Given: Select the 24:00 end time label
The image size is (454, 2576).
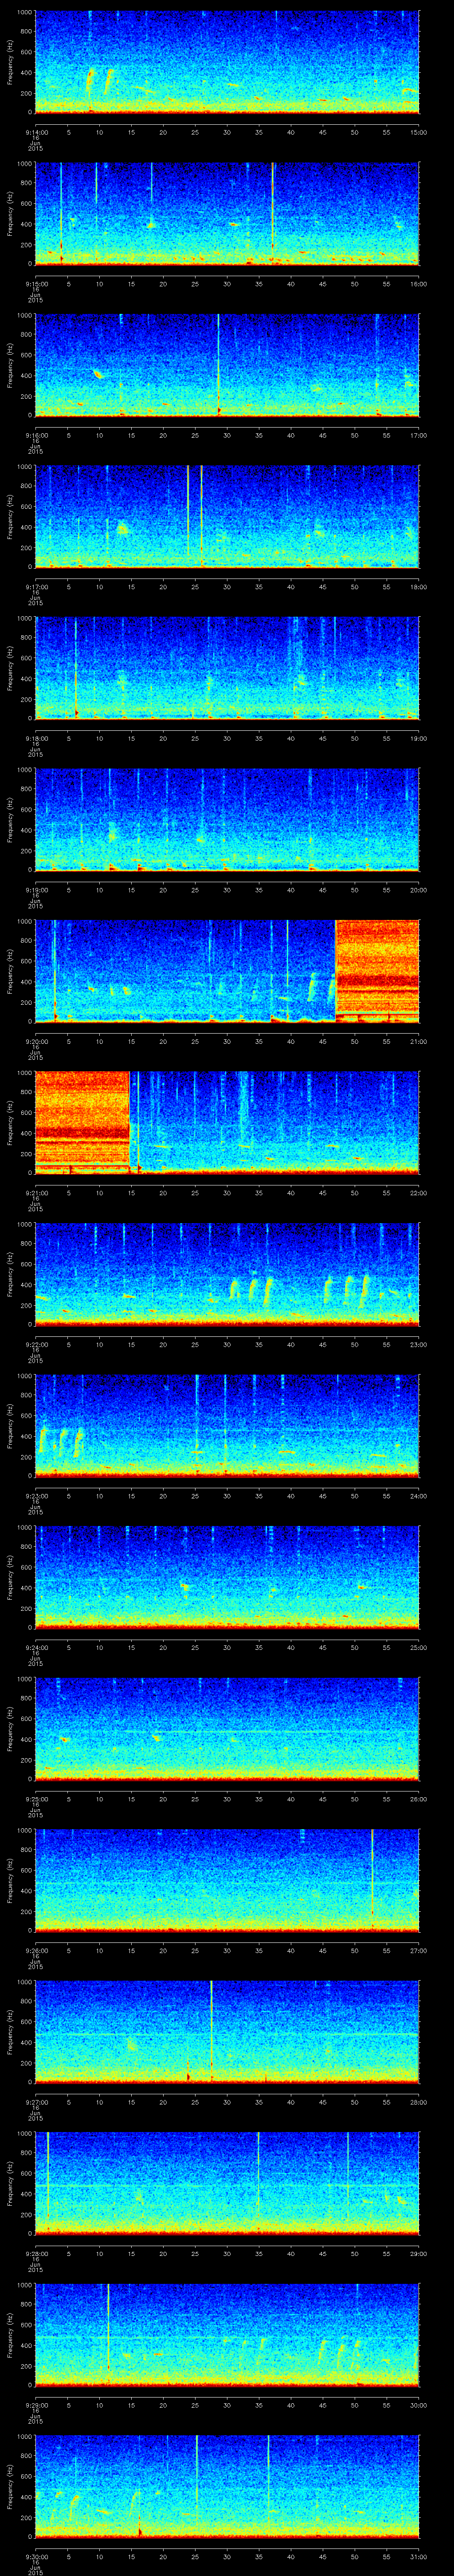Looking at the screenshot, I should [x=419, y=1496].
